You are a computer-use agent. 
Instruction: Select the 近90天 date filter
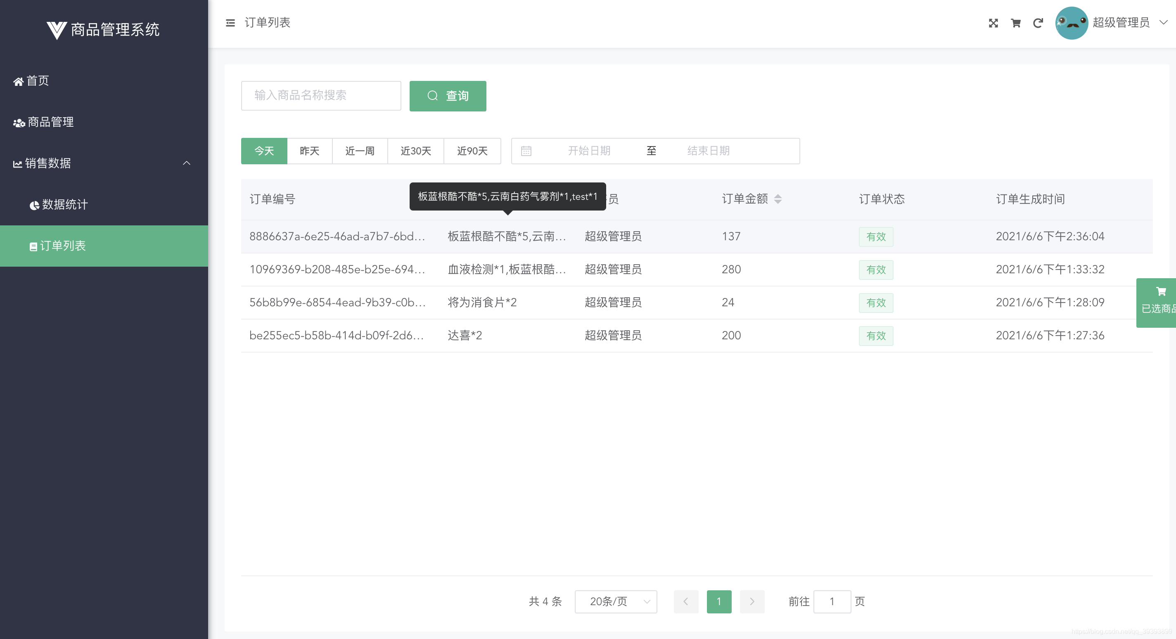click(x=472, y=151)
